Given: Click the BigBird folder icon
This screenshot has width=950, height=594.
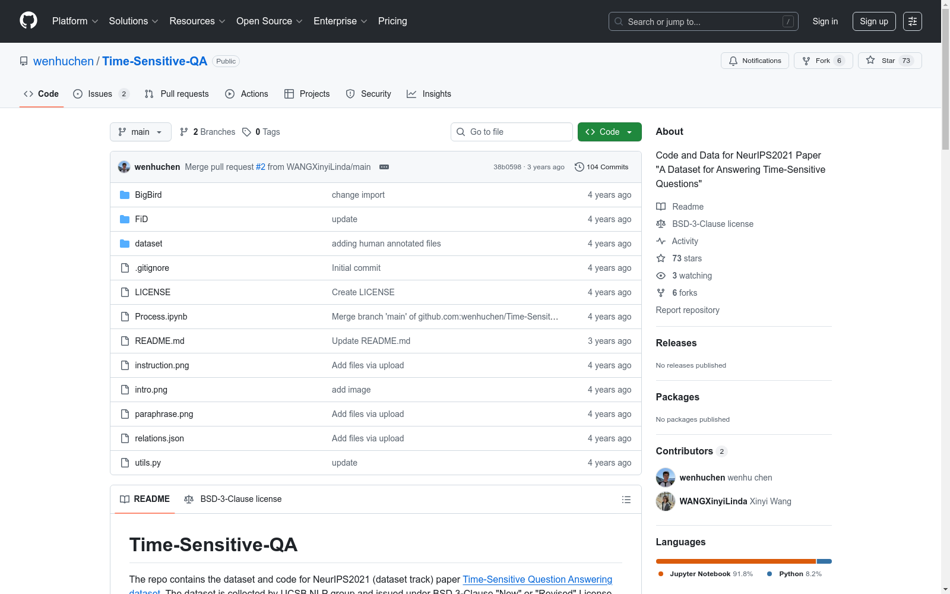Looking at the screenshot, I should tap(125, 195).
